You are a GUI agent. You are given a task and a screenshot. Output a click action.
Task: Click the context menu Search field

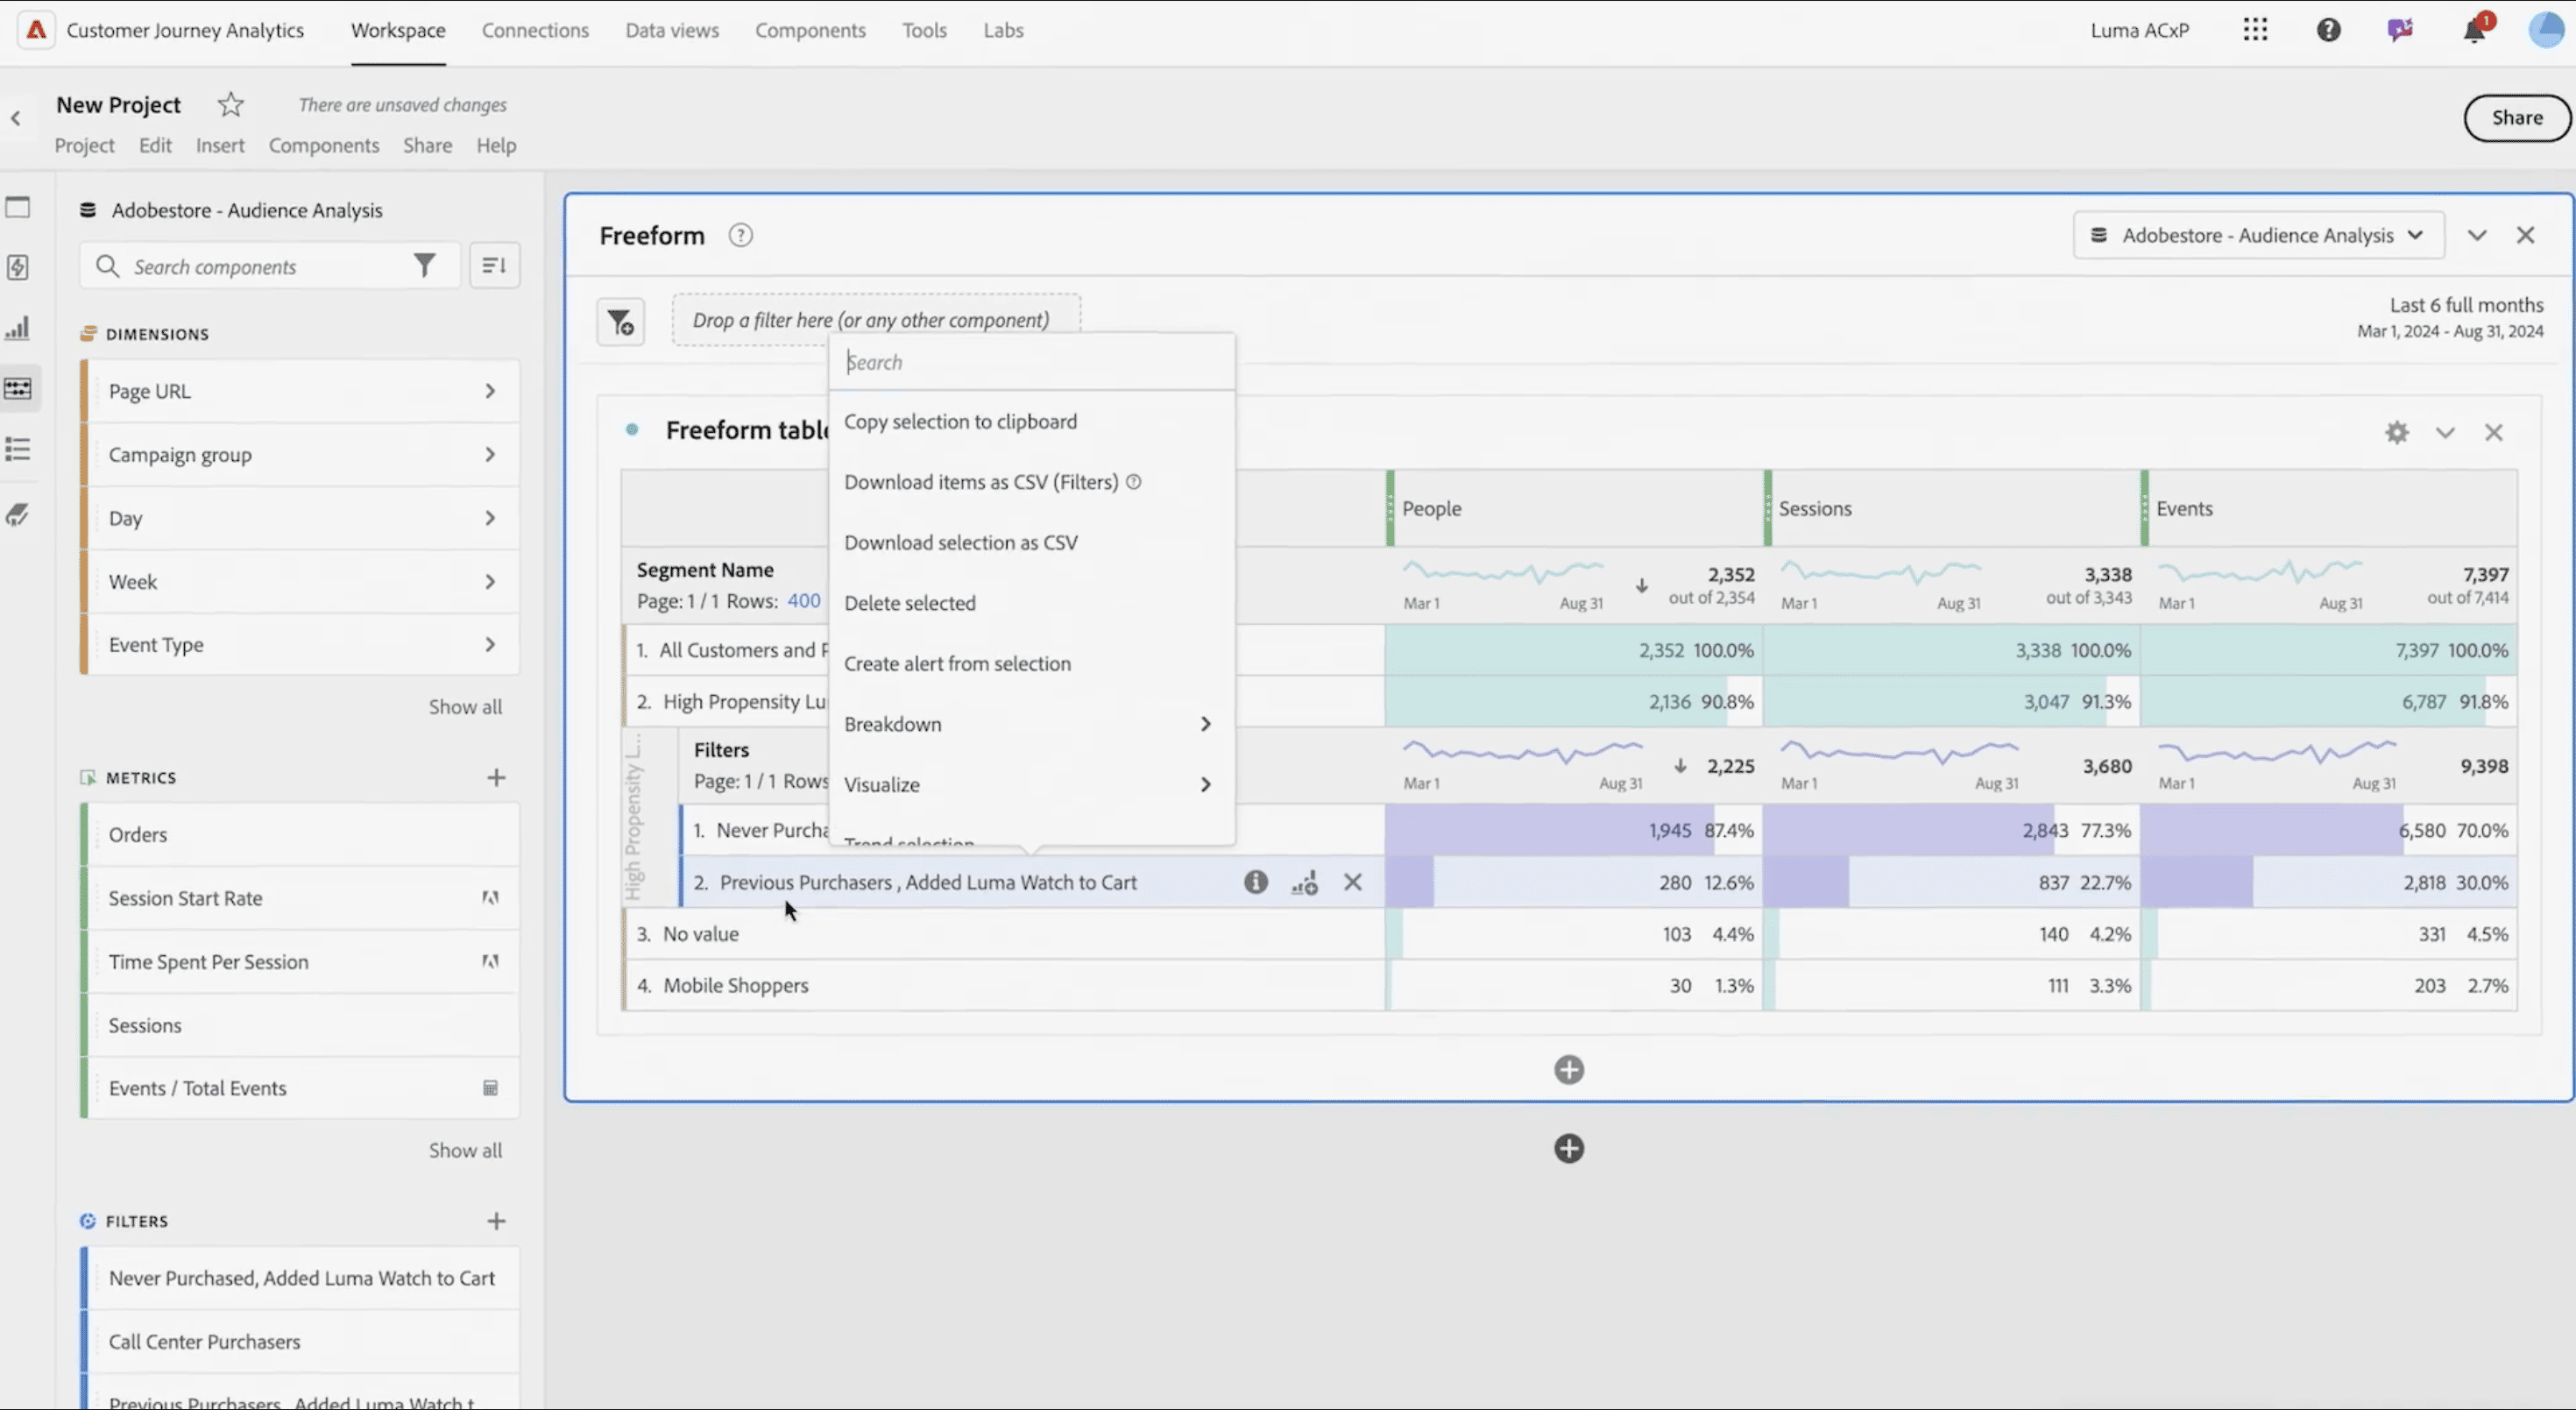(x=1030, y=362)
